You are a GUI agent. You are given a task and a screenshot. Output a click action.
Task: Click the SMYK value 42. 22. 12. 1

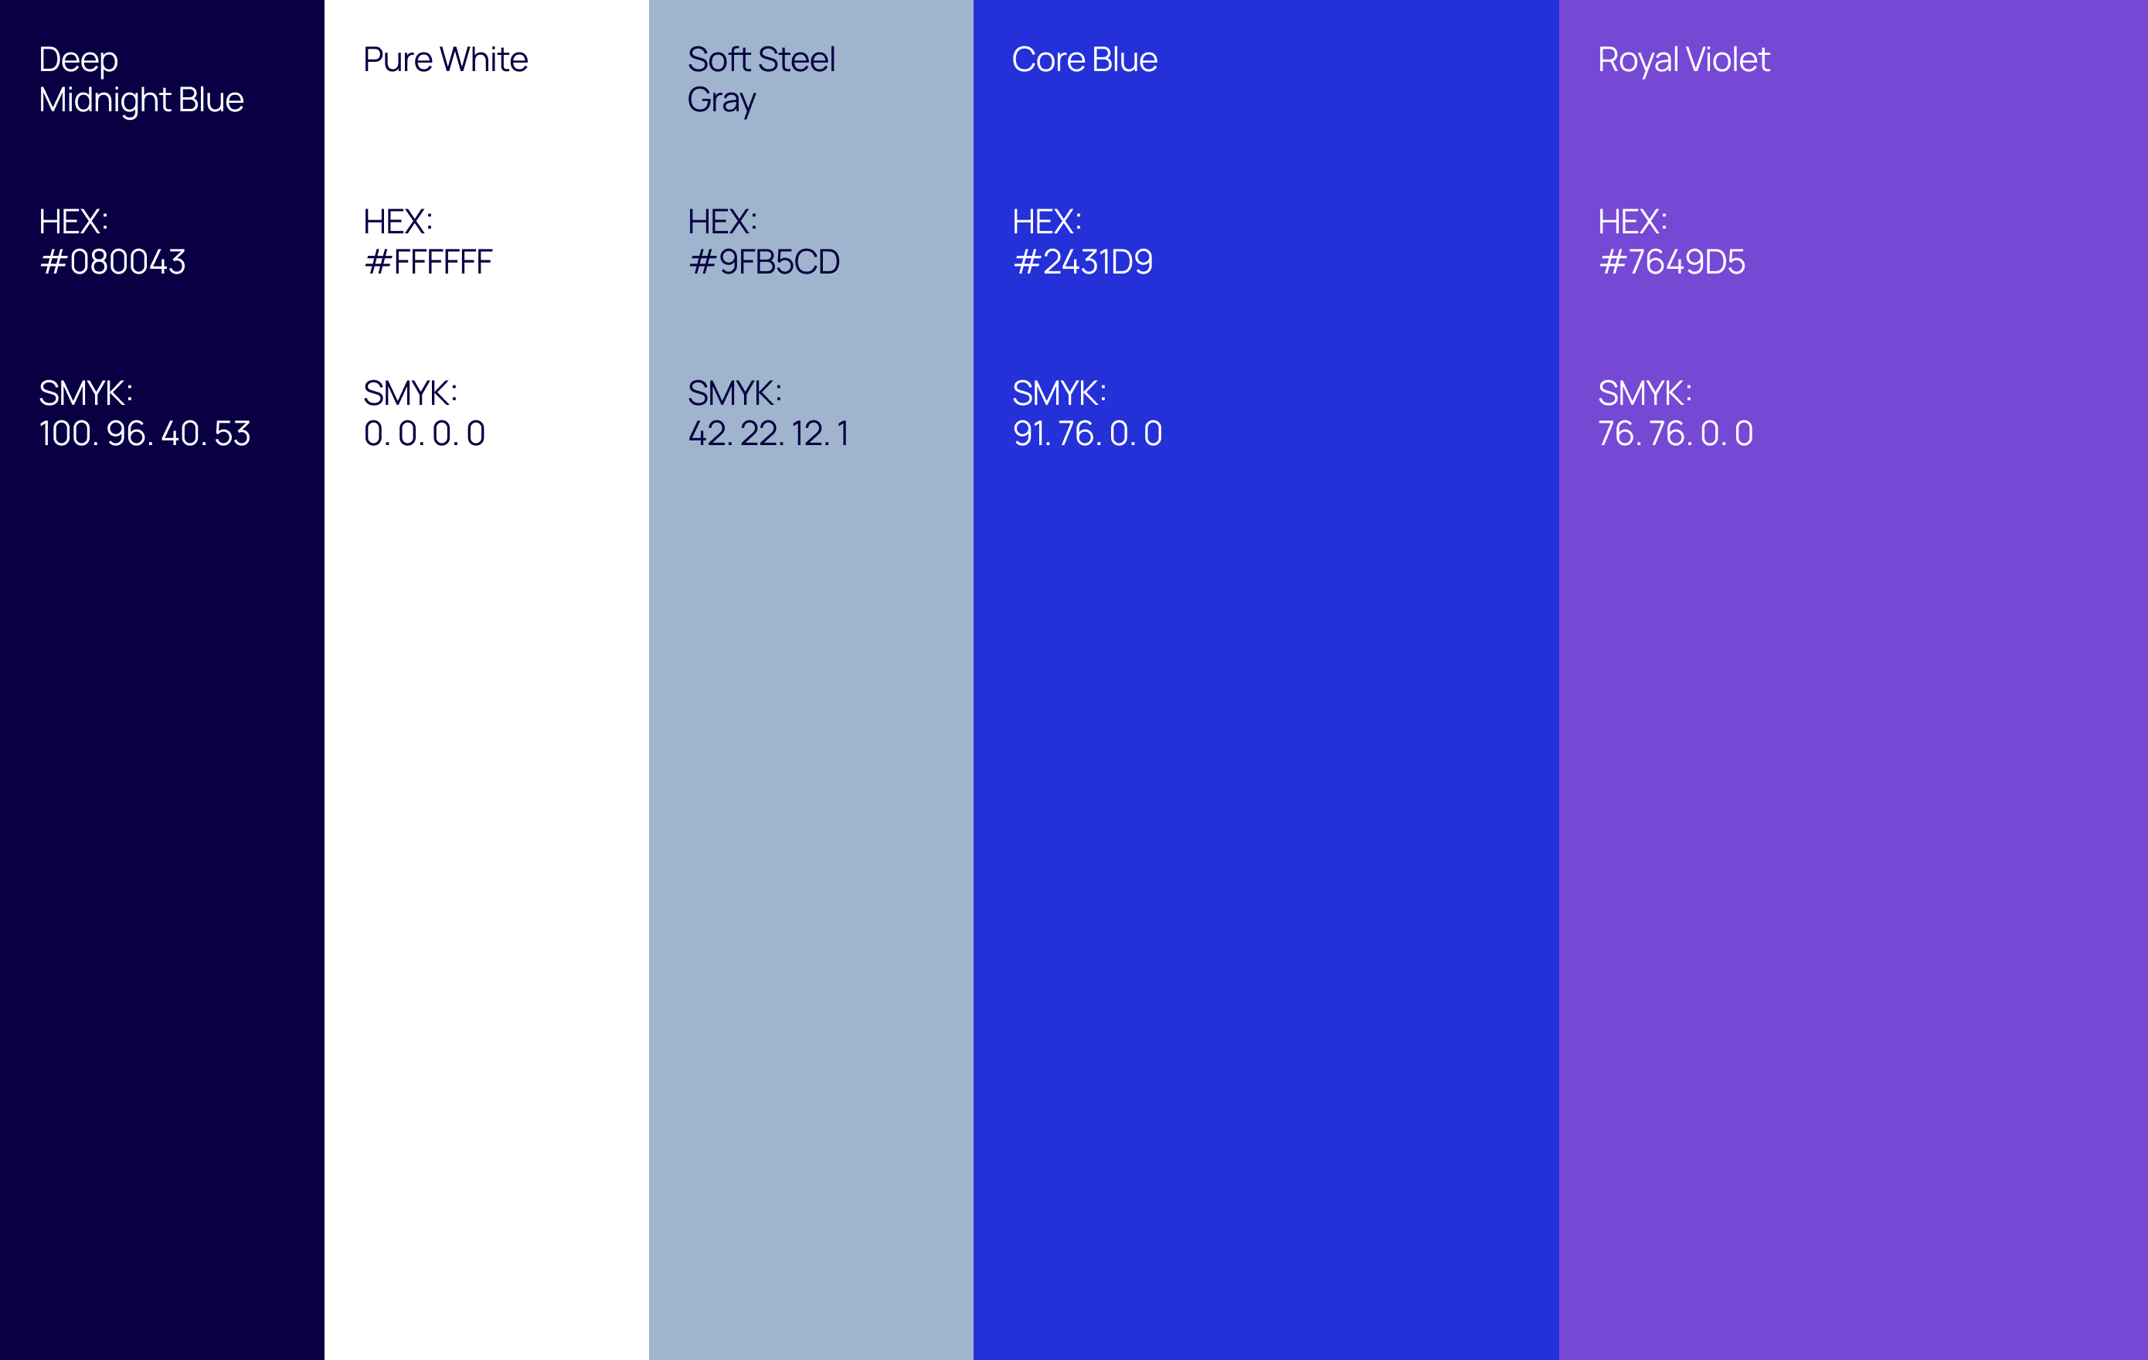click(768, 433)
